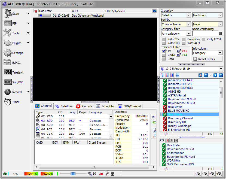Image resolution: width=226 pixels, height=179 pixels.
Task: Enable the With SUB checkbox
Action: [164, 43]
